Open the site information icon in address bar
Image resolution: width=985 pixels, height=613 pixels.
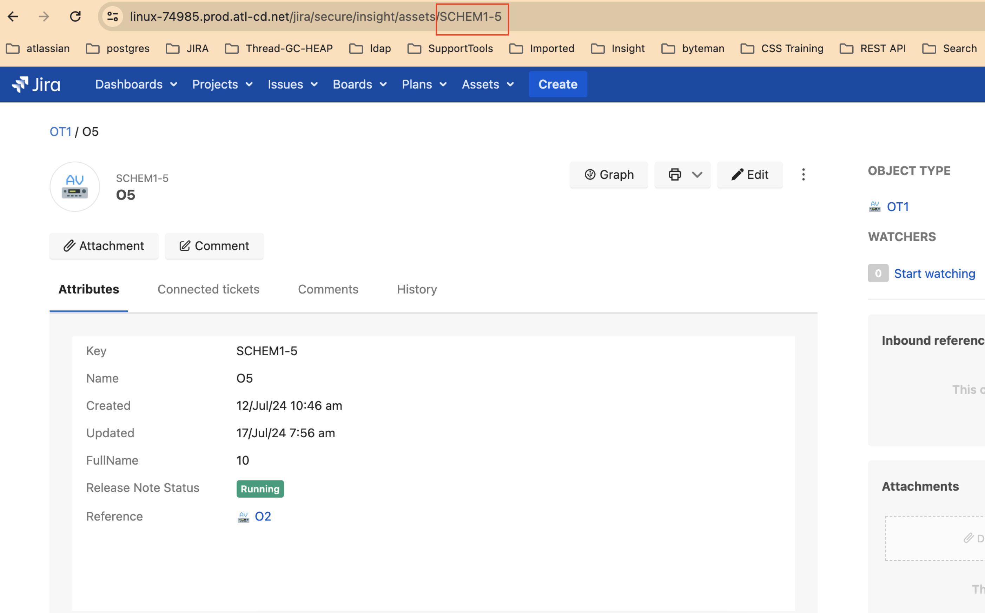coord(112,16)
